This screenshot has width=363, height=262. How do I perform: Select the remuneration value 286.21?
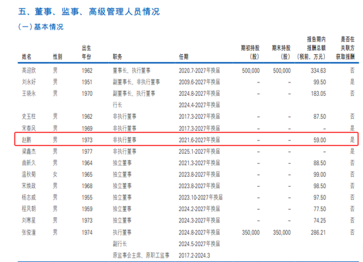(x=318, y=232)
